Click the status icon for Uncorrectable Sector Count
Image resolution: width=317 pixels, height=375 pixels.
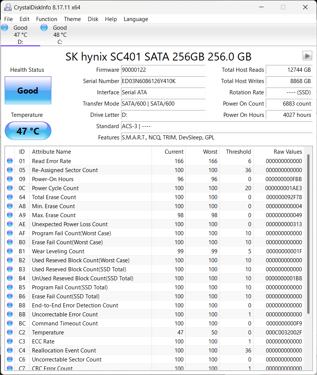[10, 360]
